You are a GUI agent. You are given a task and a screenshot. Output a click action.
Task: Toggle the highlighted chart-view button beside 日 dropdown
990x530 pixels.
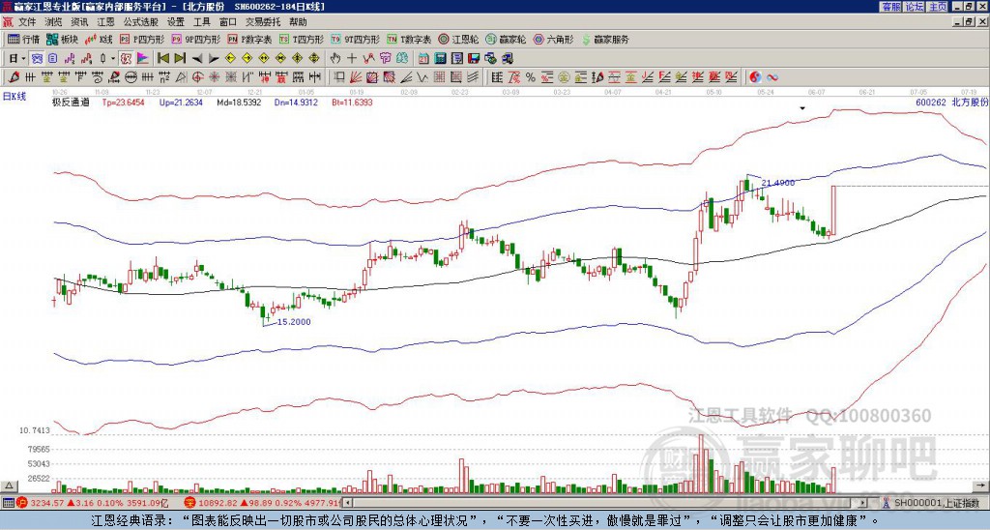click(38, 59)
